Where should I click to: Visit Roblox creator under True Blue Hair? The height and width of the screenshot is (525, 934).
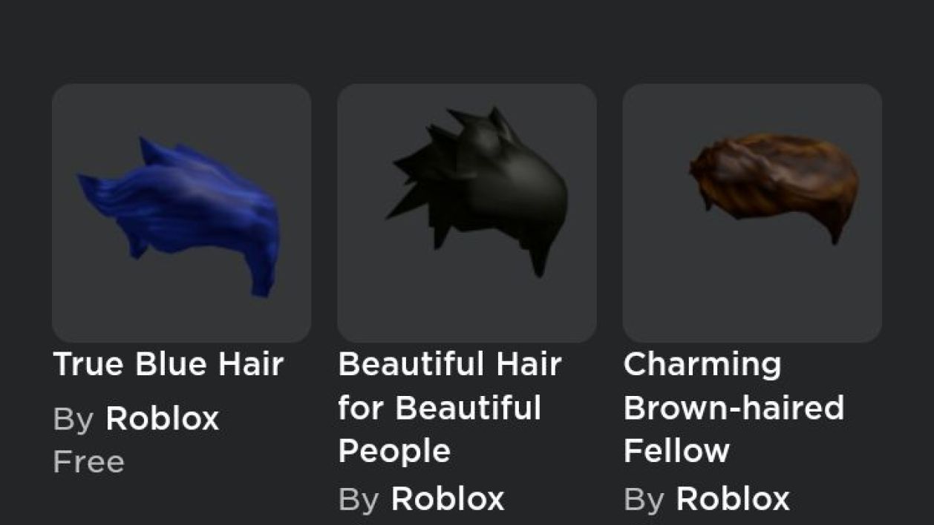coord(163,419)
